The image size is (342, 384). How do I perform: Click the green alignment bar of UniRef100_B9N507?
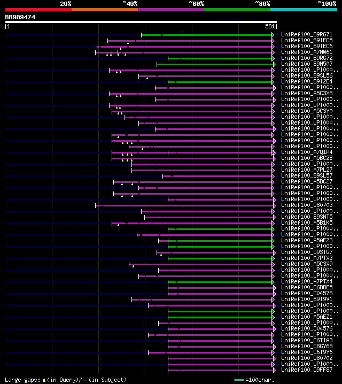215,64
